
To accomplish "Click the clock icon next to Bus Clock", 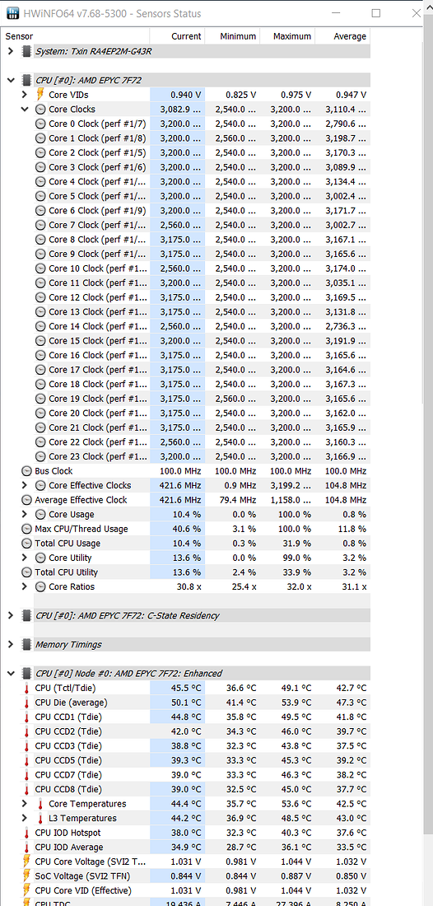I will [x=26, y=471].
